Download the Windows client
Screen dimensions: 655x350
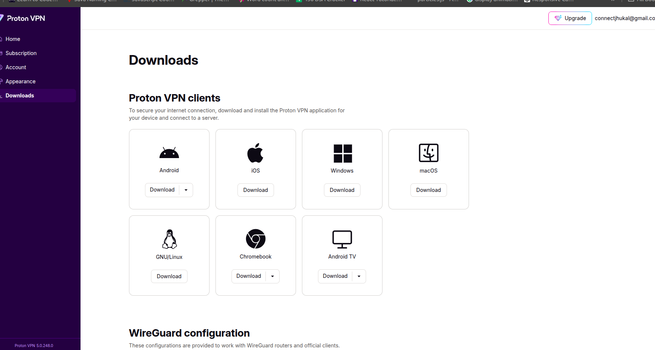342,190
